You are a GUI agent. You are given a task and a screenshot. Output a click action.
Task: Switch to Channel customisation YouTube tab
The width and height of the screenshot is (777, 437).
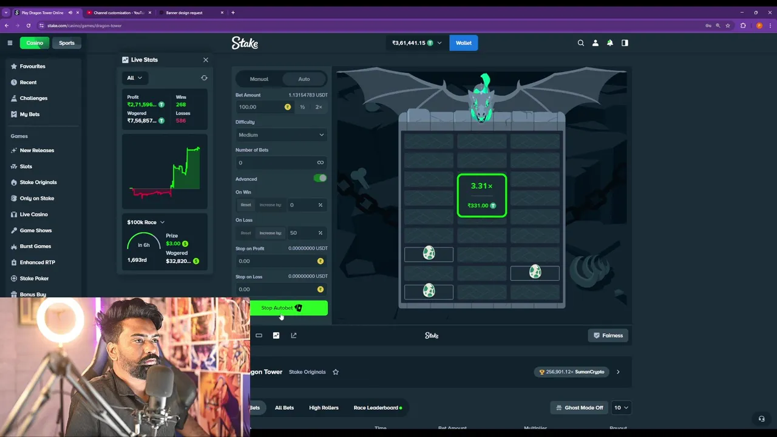point(118,12)
